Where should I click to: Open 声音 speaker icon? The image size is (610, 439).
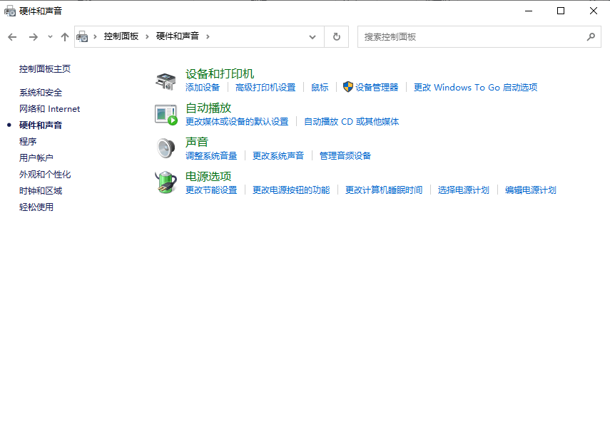(x=165, y=148)
